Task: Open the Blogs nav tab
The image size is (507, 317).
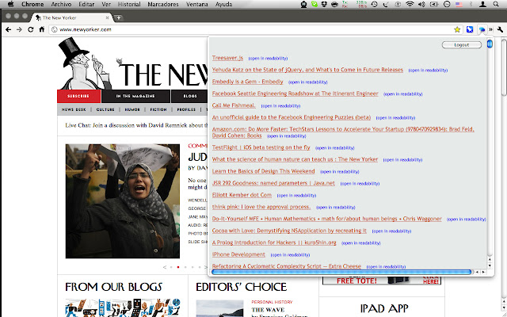Action: click(190, 96)
